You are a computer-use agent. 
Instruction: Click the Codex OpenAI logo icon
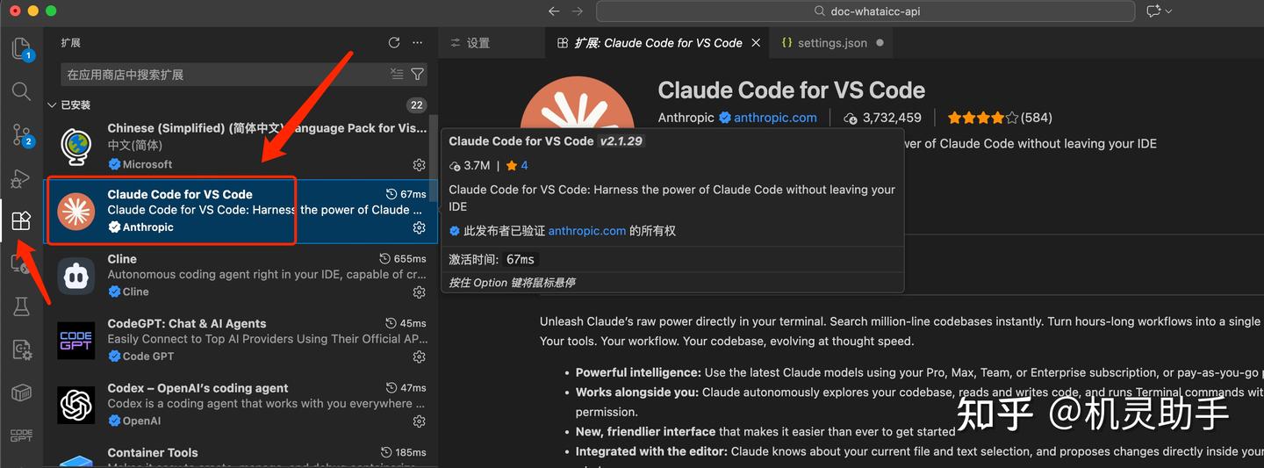coord(76,405)
